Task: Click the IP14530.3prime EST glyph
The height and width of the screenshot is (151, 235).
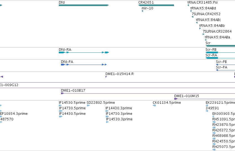Action: tap(107, 122)
